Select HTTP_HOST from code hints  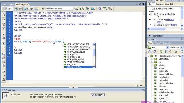click(78, 54)
